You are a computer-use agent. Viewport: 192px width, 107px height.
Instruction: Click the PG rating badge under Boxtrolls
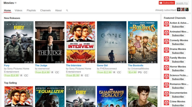coord(140,72)
